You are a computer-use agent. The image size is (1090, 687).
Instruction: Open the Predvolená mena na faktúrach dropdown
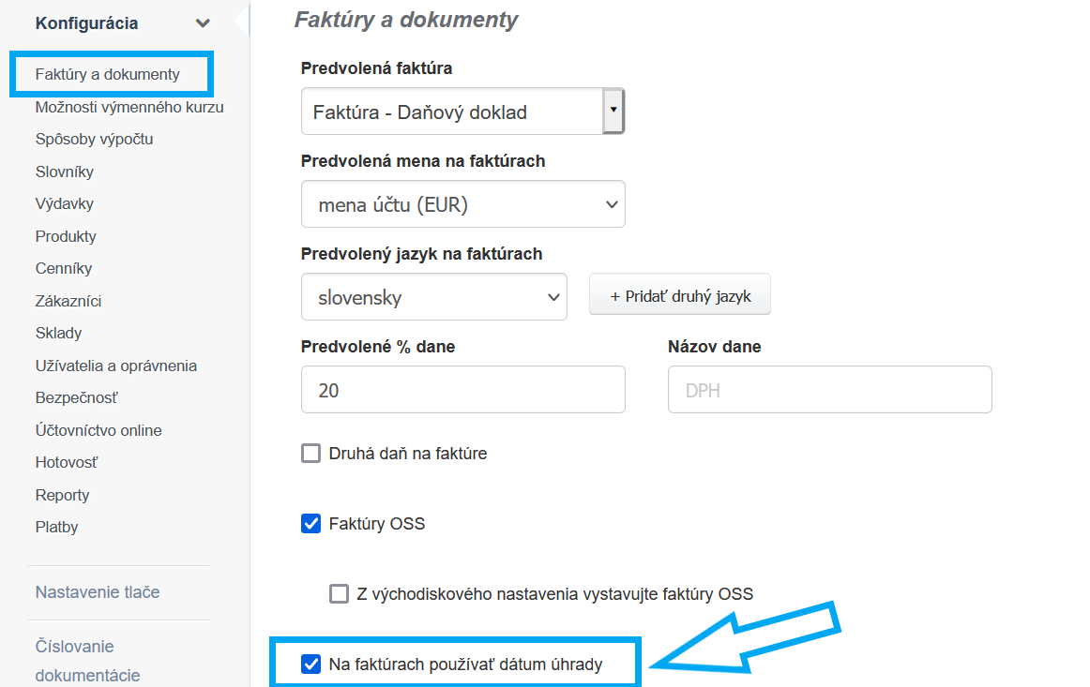click(x=462, y=204)
